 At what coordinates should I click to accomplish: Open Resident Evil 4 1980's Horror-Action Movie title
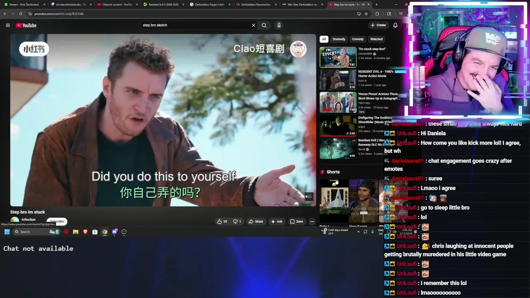click(376, 74)
